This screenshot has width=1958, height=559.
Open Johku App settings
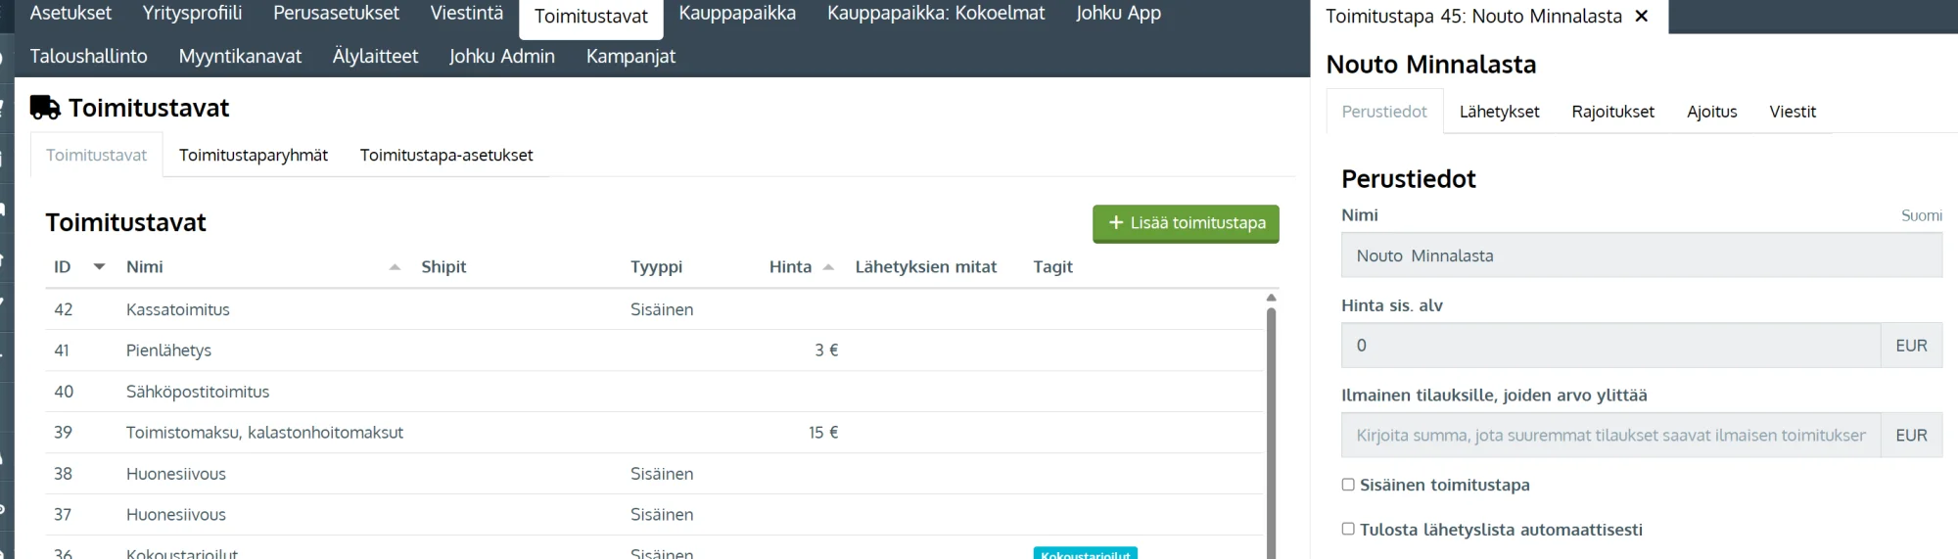point(1118,14)
